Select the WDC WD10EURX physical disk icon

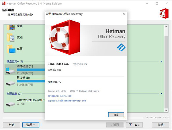10,104
